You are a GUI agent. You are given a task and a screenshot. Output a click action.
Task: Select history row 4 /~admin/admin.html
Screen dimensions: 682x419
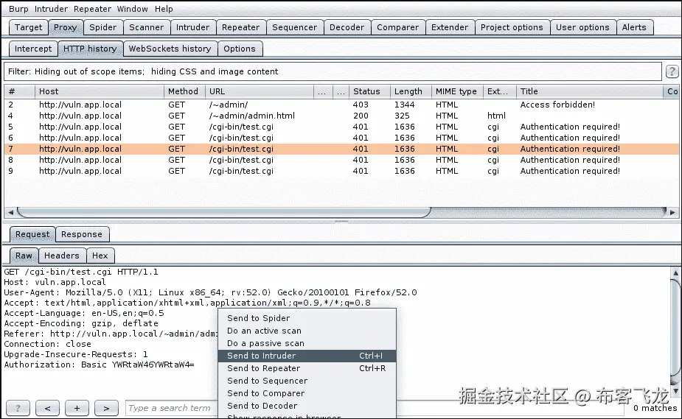click(341, 116)
